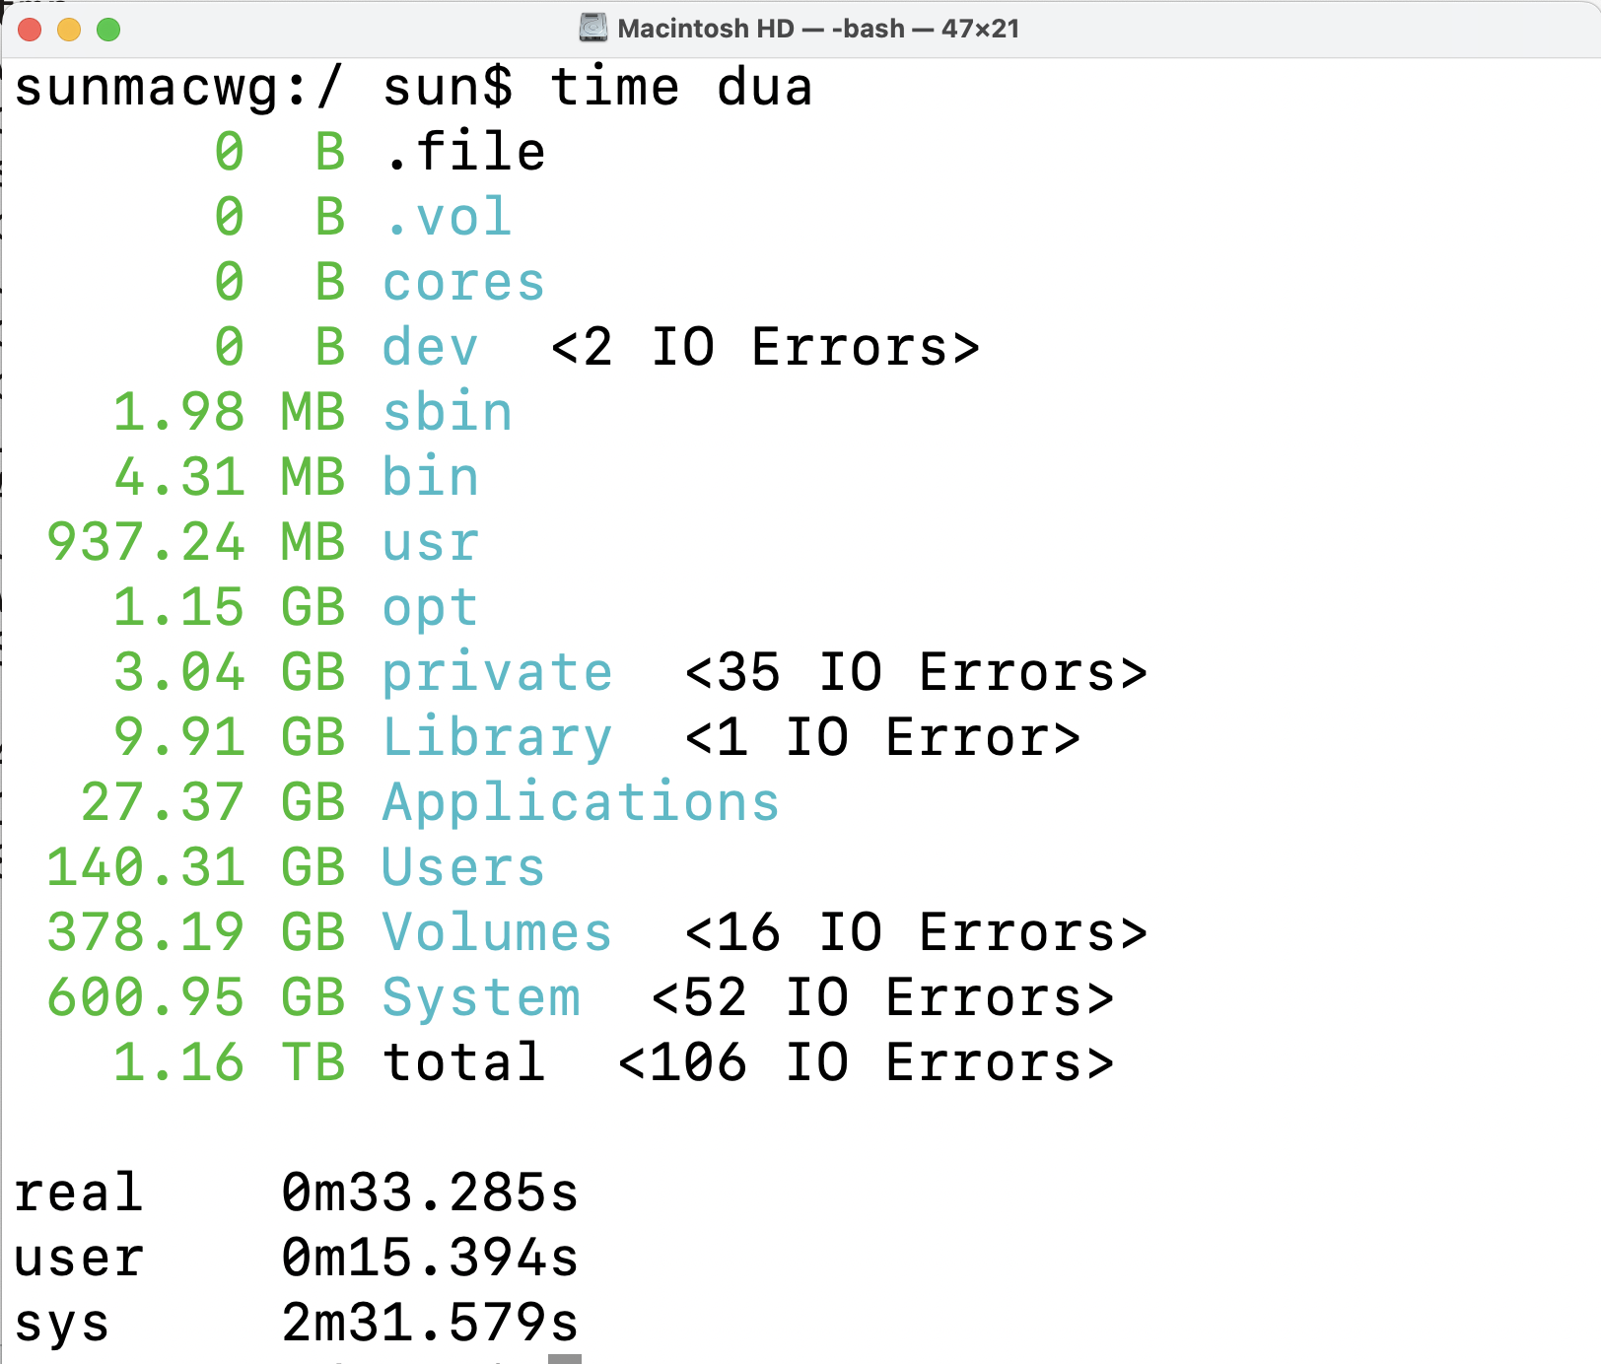The width and height of the screenshot is (1601, 1364).
Task: Click the real time value '0m33.285s'
Action: [x=430, y=1193]
